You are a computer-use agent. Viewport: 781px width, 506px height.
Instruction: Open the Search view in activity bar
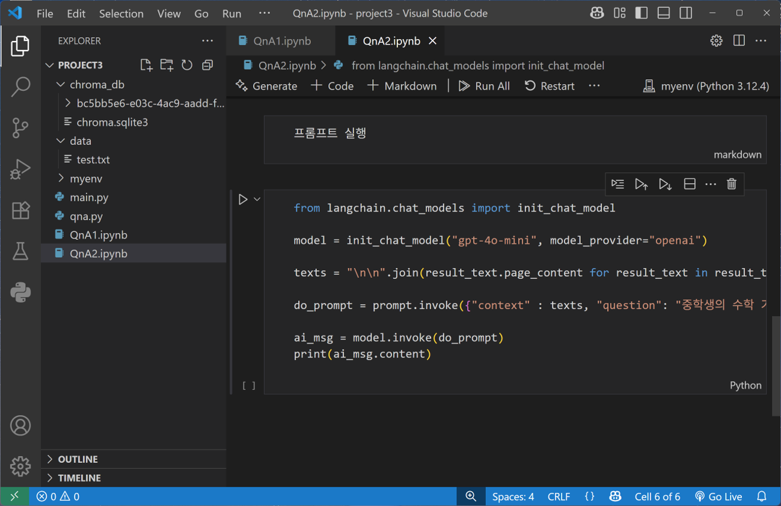(x=20, y=87)
